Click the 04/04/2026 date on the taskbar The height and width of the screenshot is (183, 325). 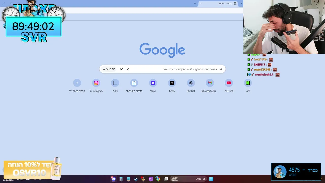[x=8, y=180]
